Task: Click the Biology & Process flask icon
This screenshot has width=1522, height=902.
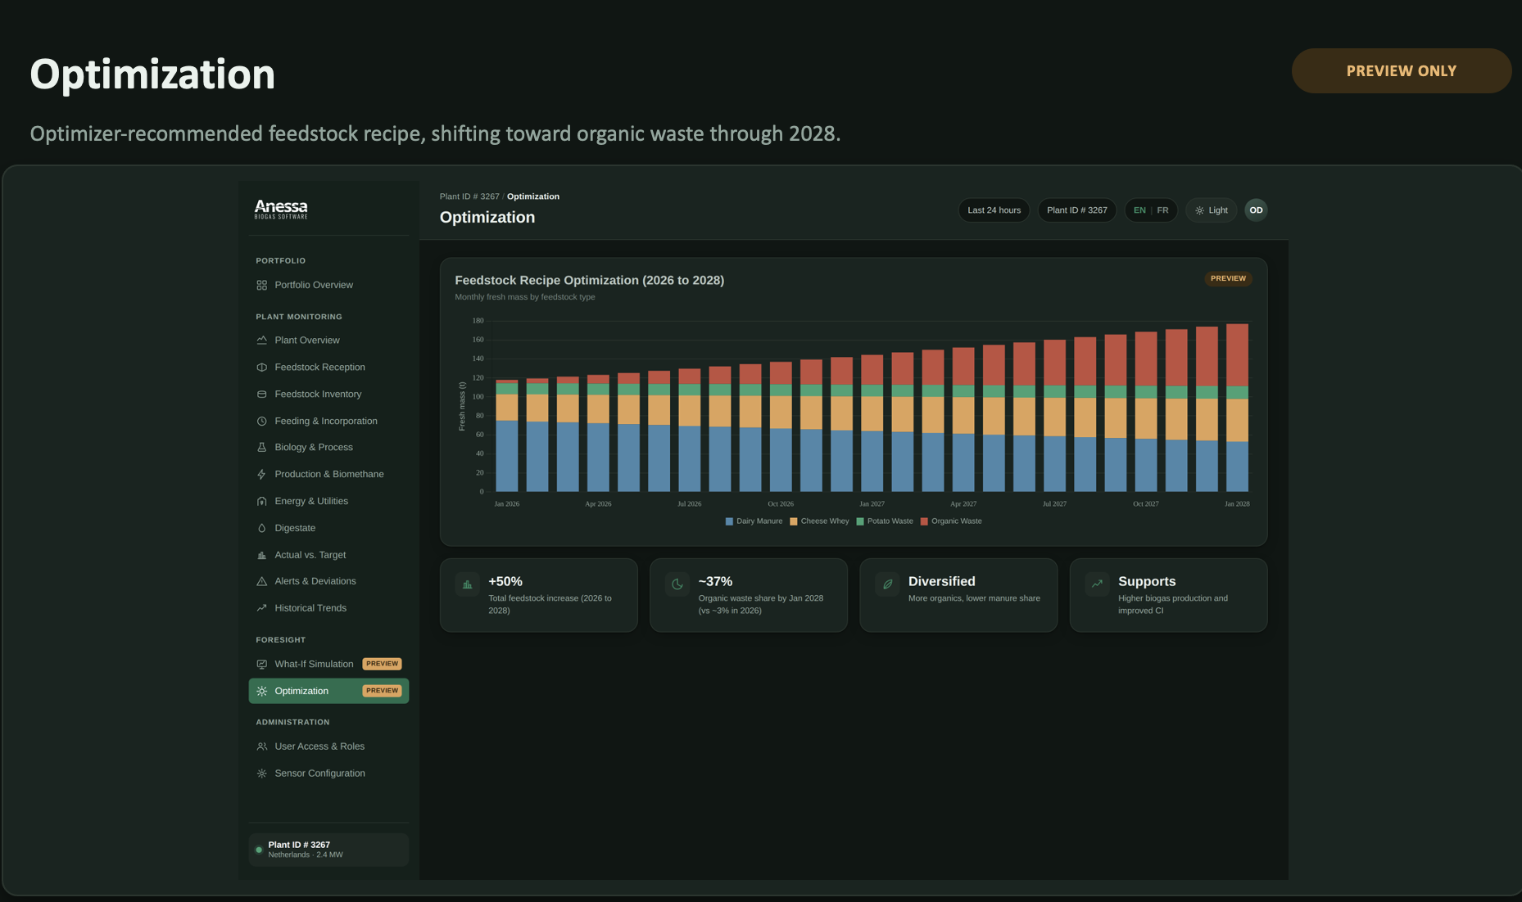Action: 261,447
